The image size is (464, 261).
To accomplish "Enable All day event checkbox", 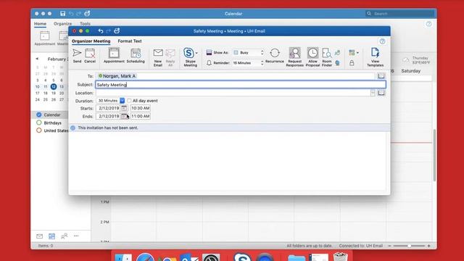I will (129, 101).
